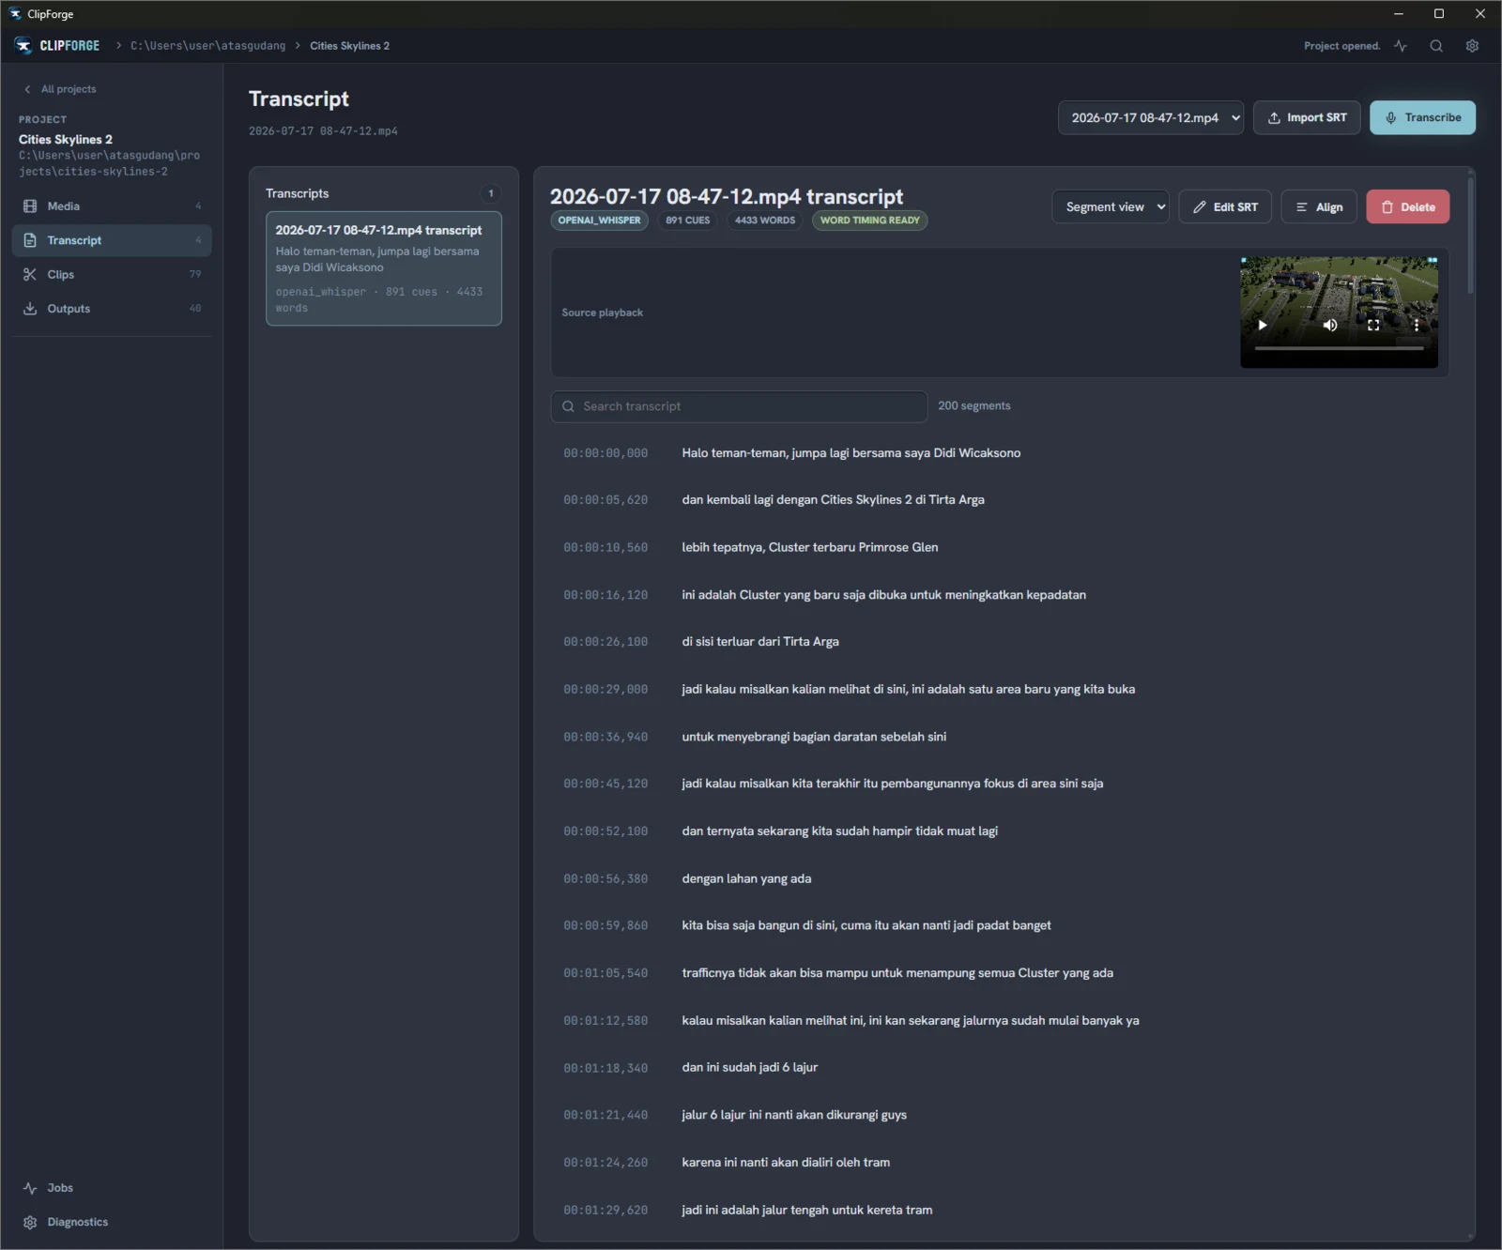Start transcription with Transcribe button
Screen dimensions: 1502x1250
click(1422, 117)
